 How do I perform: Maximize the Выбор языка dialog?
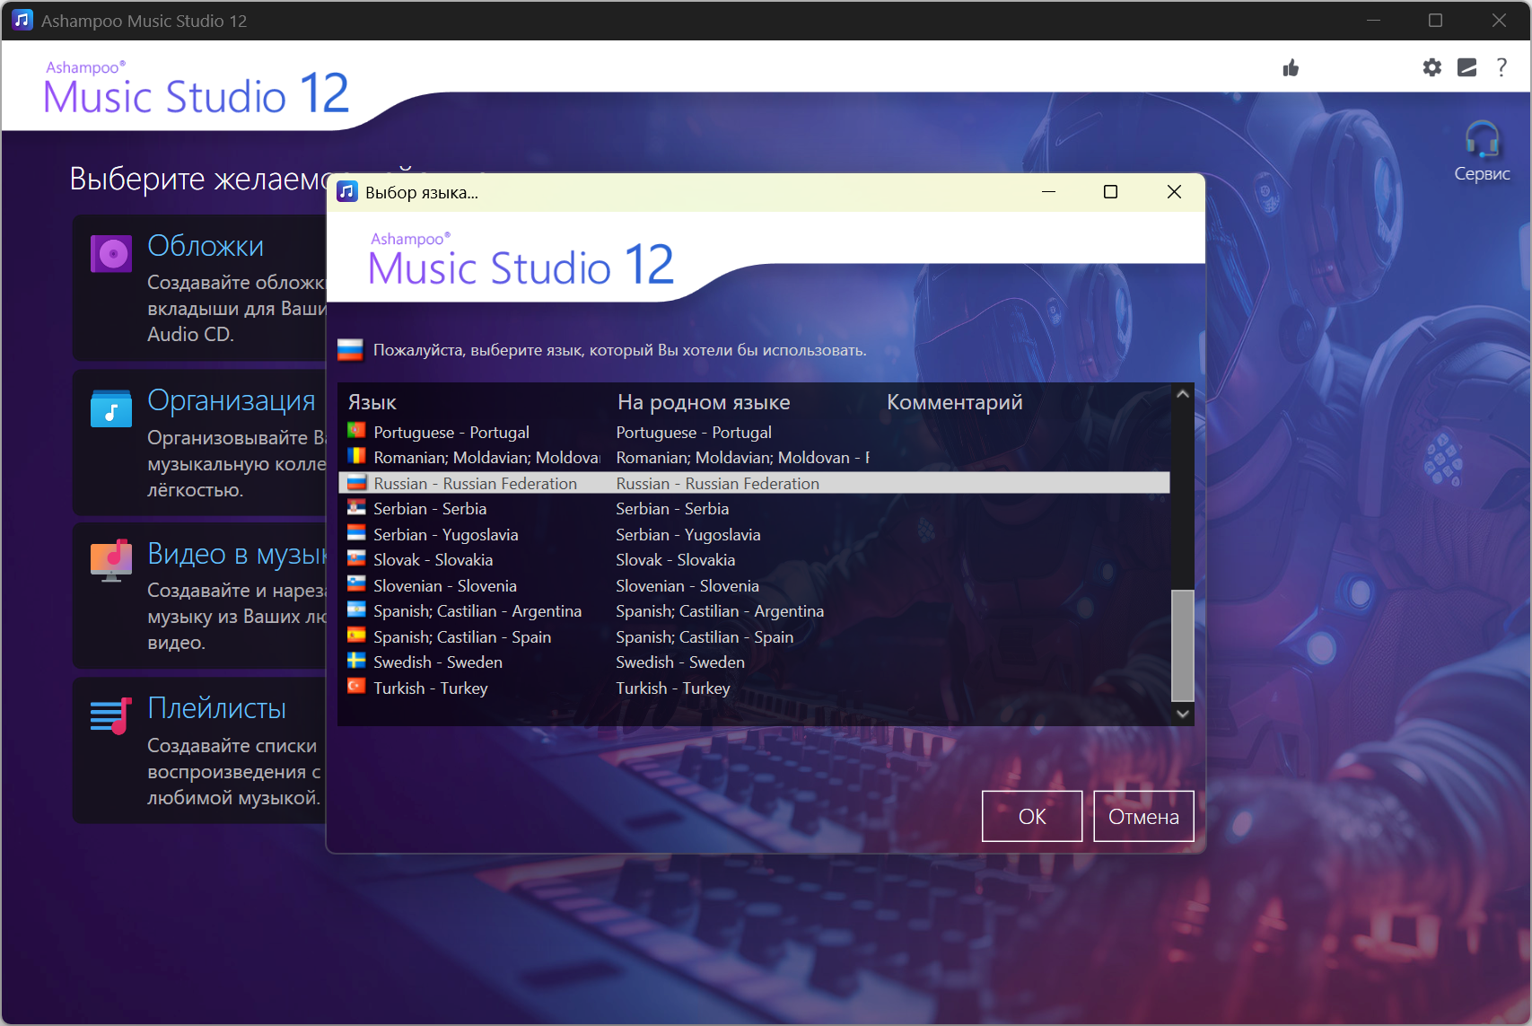click(x=1110, y=191)
